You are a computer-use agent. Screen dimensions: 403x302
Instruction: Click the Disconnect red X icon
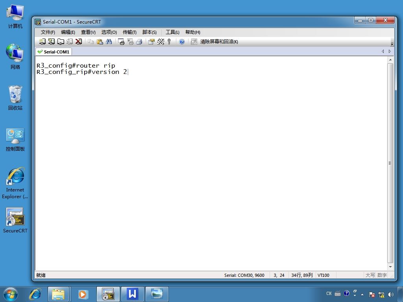(79, 42)
